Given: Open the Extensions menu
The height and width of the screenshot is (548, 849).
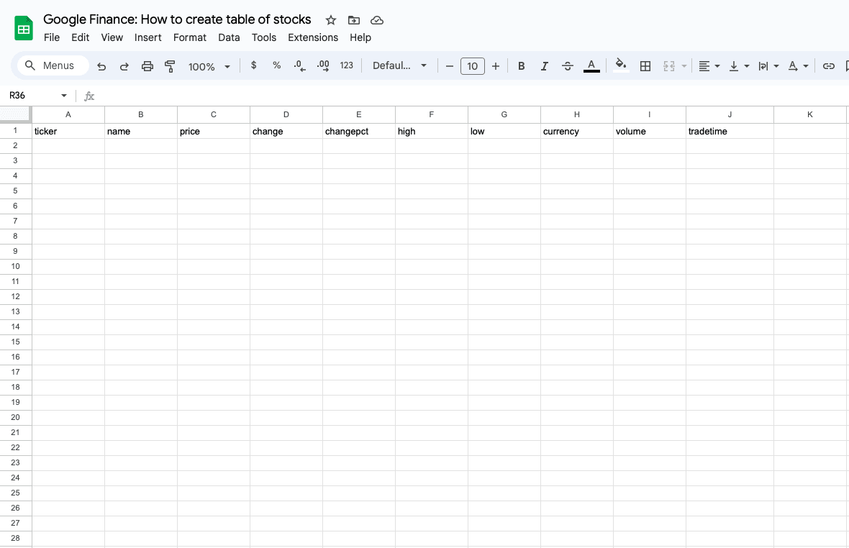Looking at the screenshot, I should pos(313,37).
